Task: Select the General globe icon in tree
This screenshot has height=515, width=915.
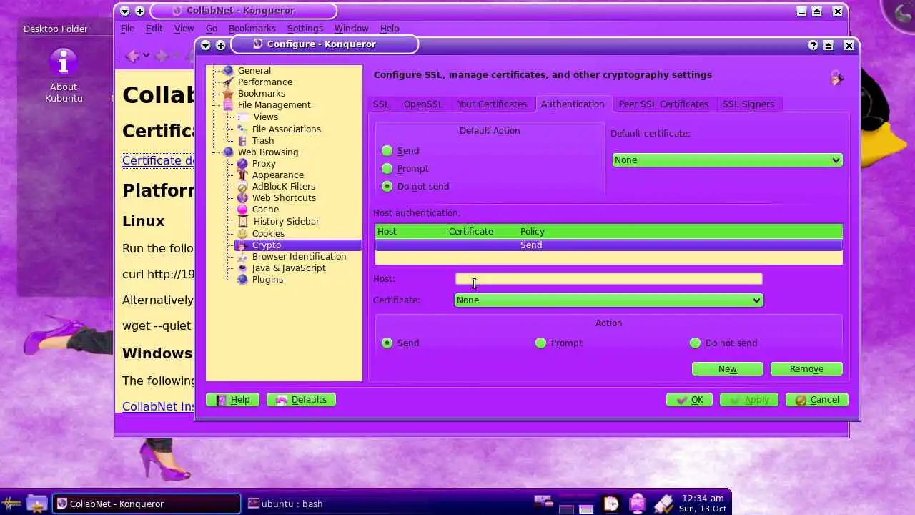Action: point(228,70)
